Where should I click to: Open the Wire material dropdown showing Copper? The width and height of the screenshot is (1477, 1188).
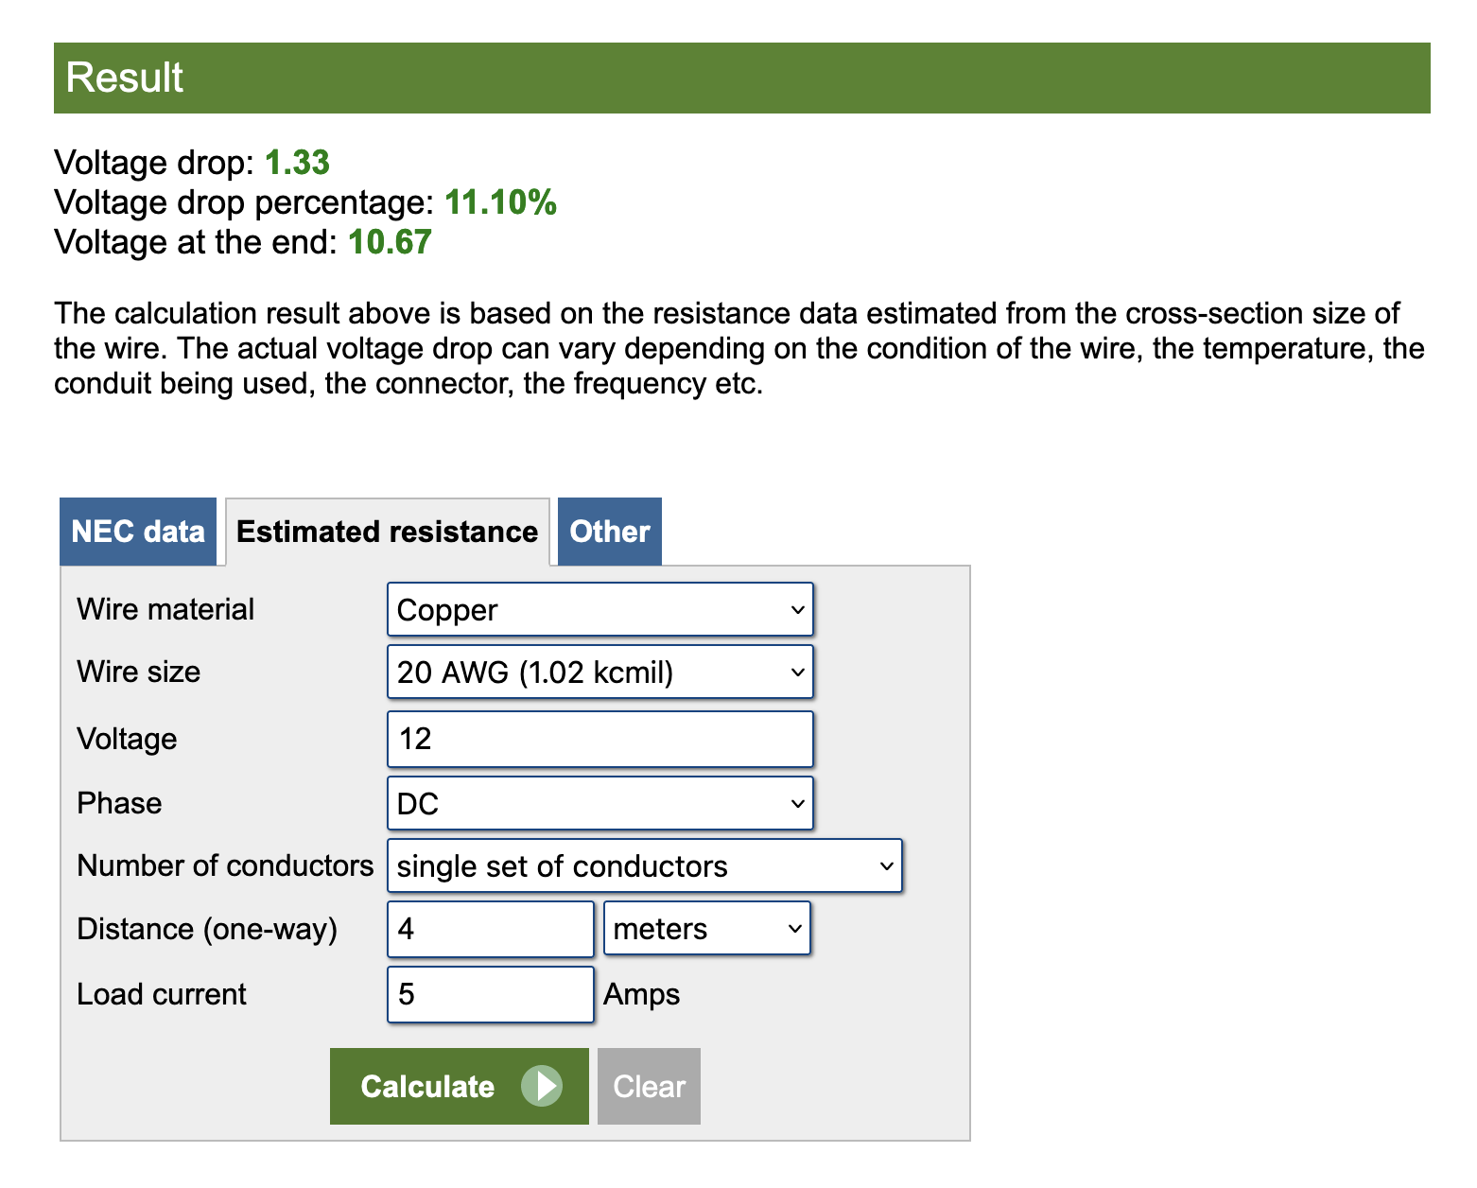click(x=599, y=610)
